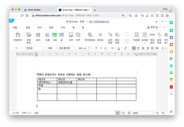The height and width of the screenshot is (127, 184).
Task: Toggle italic 가 formatting
Action: (101, 48)
